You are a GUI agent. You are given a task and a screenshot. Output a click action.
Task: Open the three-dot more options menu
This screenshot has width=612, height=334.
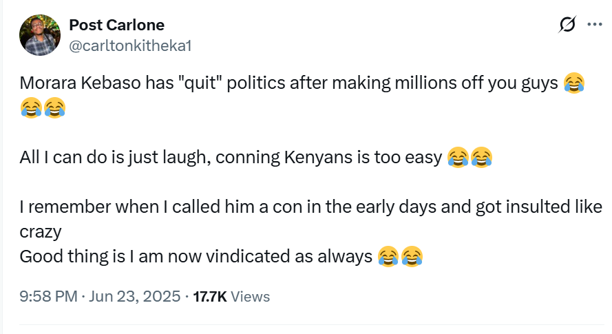tap(594, 25)
